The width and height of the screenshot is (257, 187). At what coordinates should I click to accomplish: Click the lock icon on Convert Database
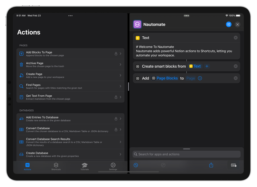click(116, 129)
